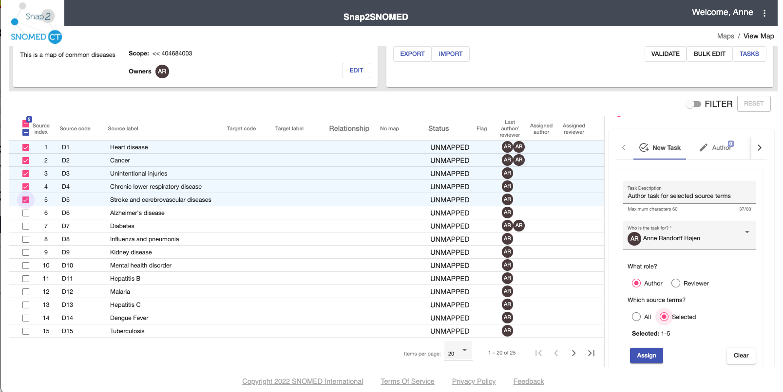Click the AR avatar in task assignee field

(634, 239)
